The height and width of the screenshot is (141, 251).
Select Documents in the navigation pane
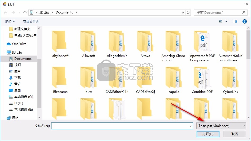(x=19, y=59)
